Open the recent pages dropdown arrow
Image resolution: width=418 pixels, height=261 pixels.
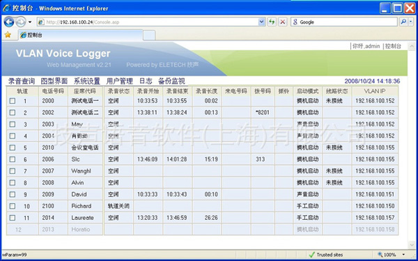pos(30,22)
